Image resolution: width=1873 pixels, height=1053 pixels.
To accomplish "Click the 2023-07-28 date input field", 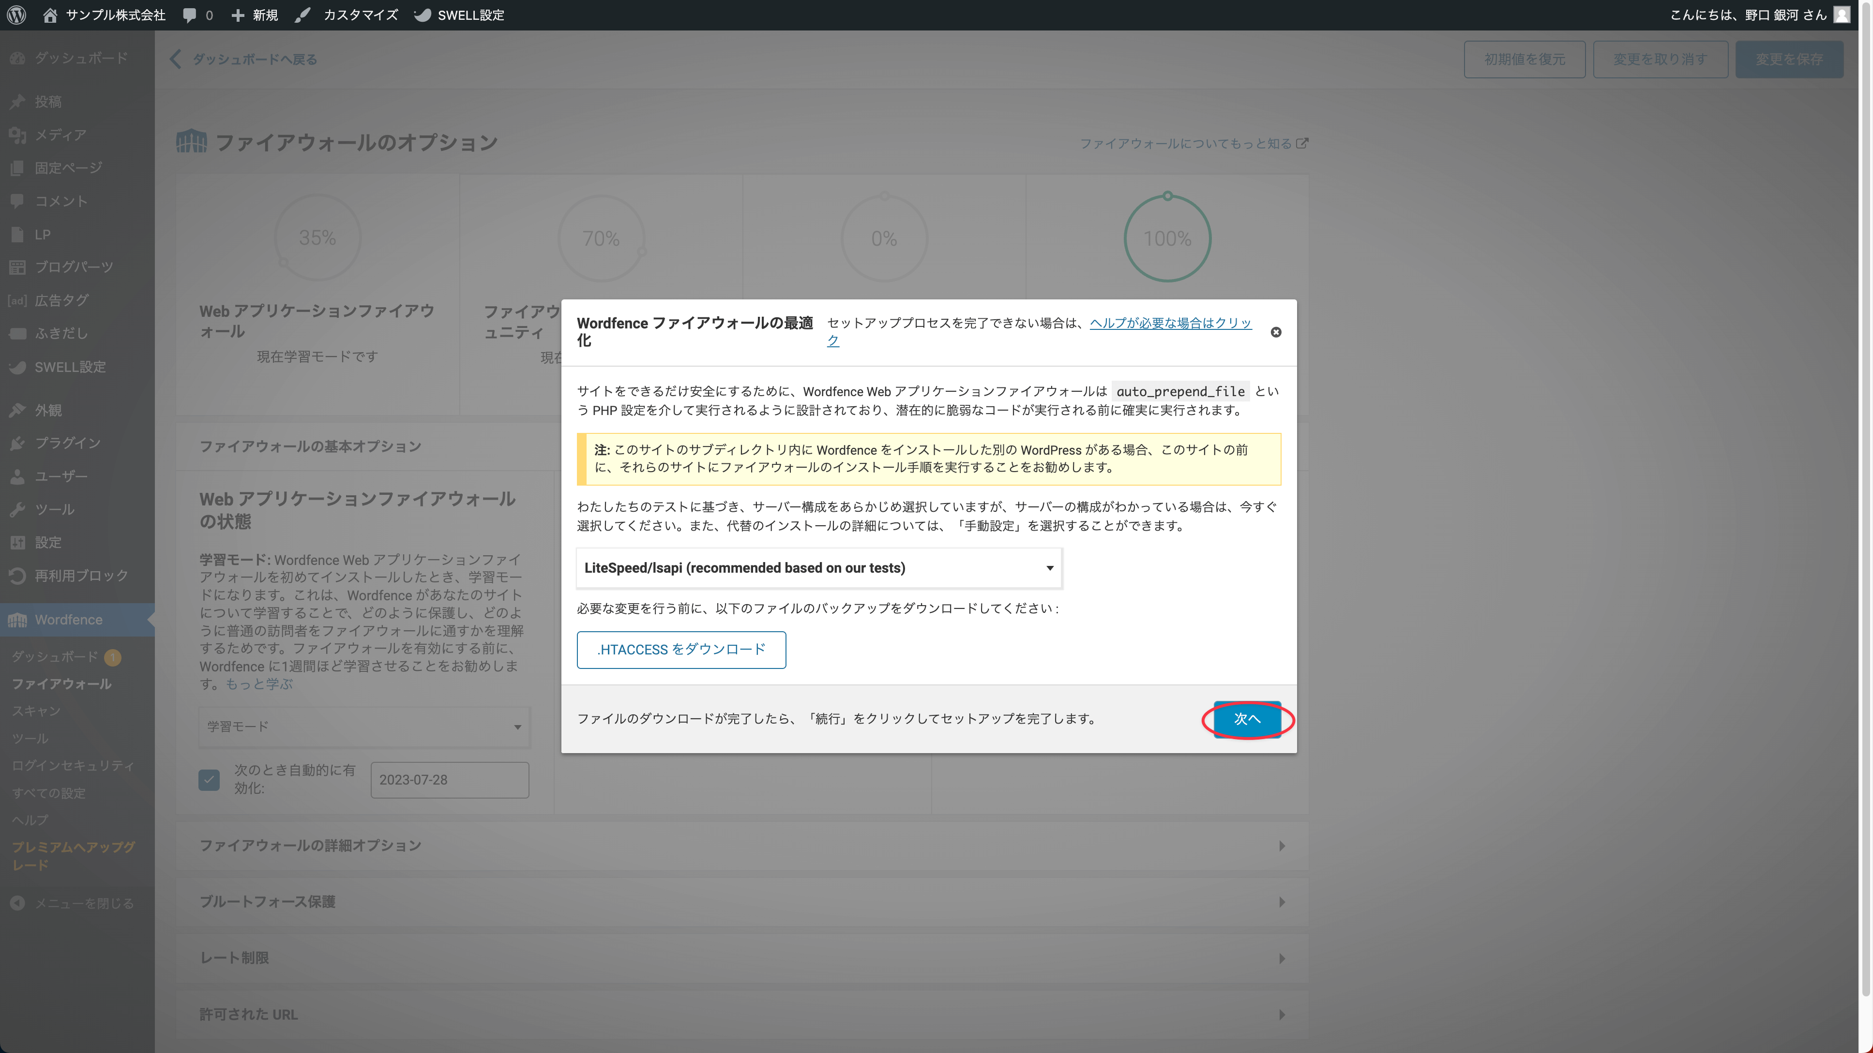I will pos(449,780).
